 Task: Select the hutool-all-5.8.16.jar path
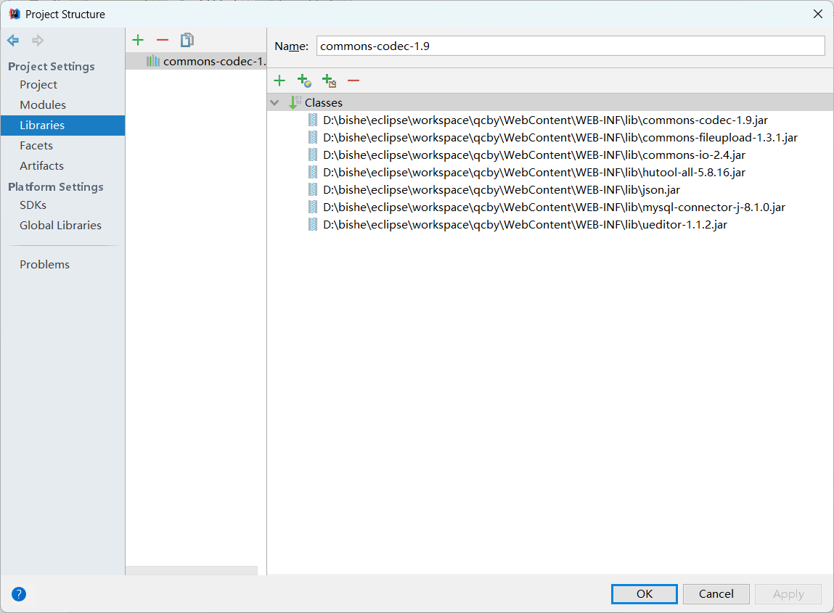[x=534, y=172]
